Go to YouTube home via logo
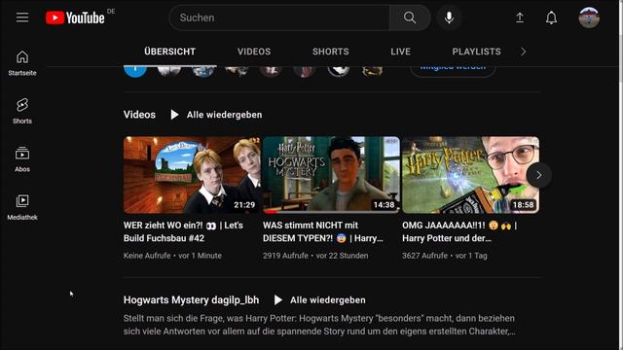 (75, 17)
